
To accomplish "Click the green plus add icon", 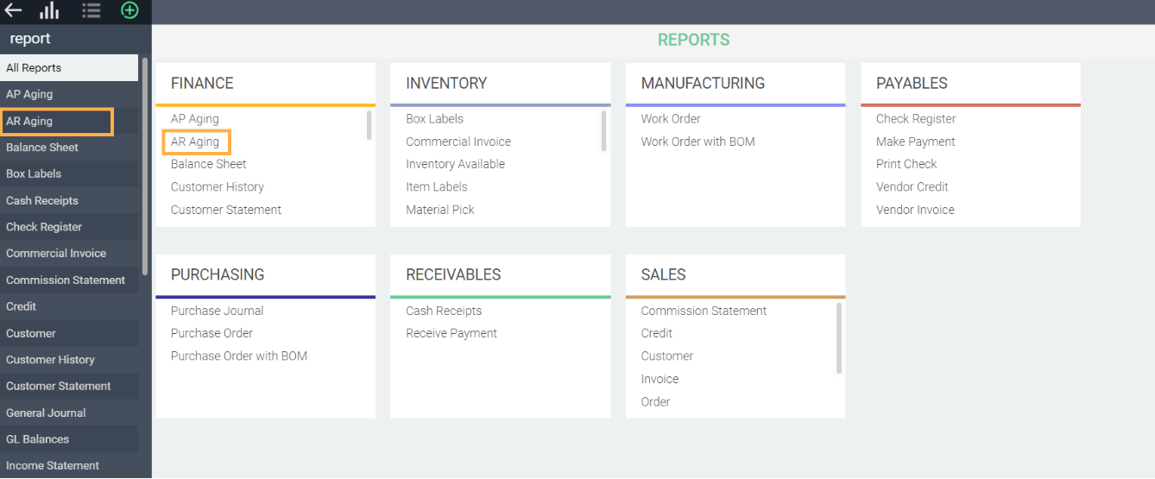I will click(x=129, y=11).
